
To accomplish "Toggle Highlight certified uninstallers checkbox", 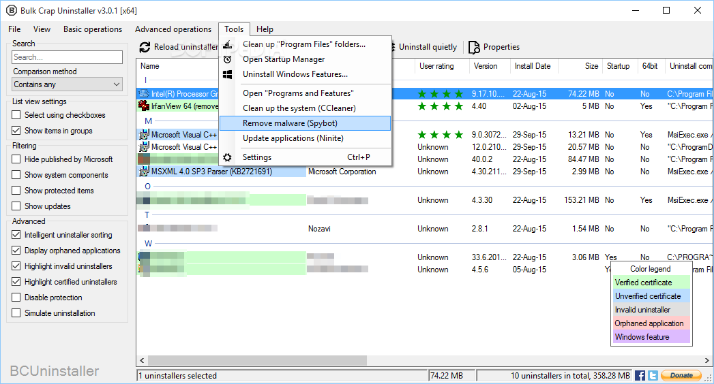I will 16,282.
